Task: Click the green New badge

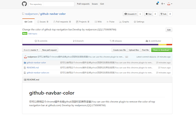Action: [25, 34]
